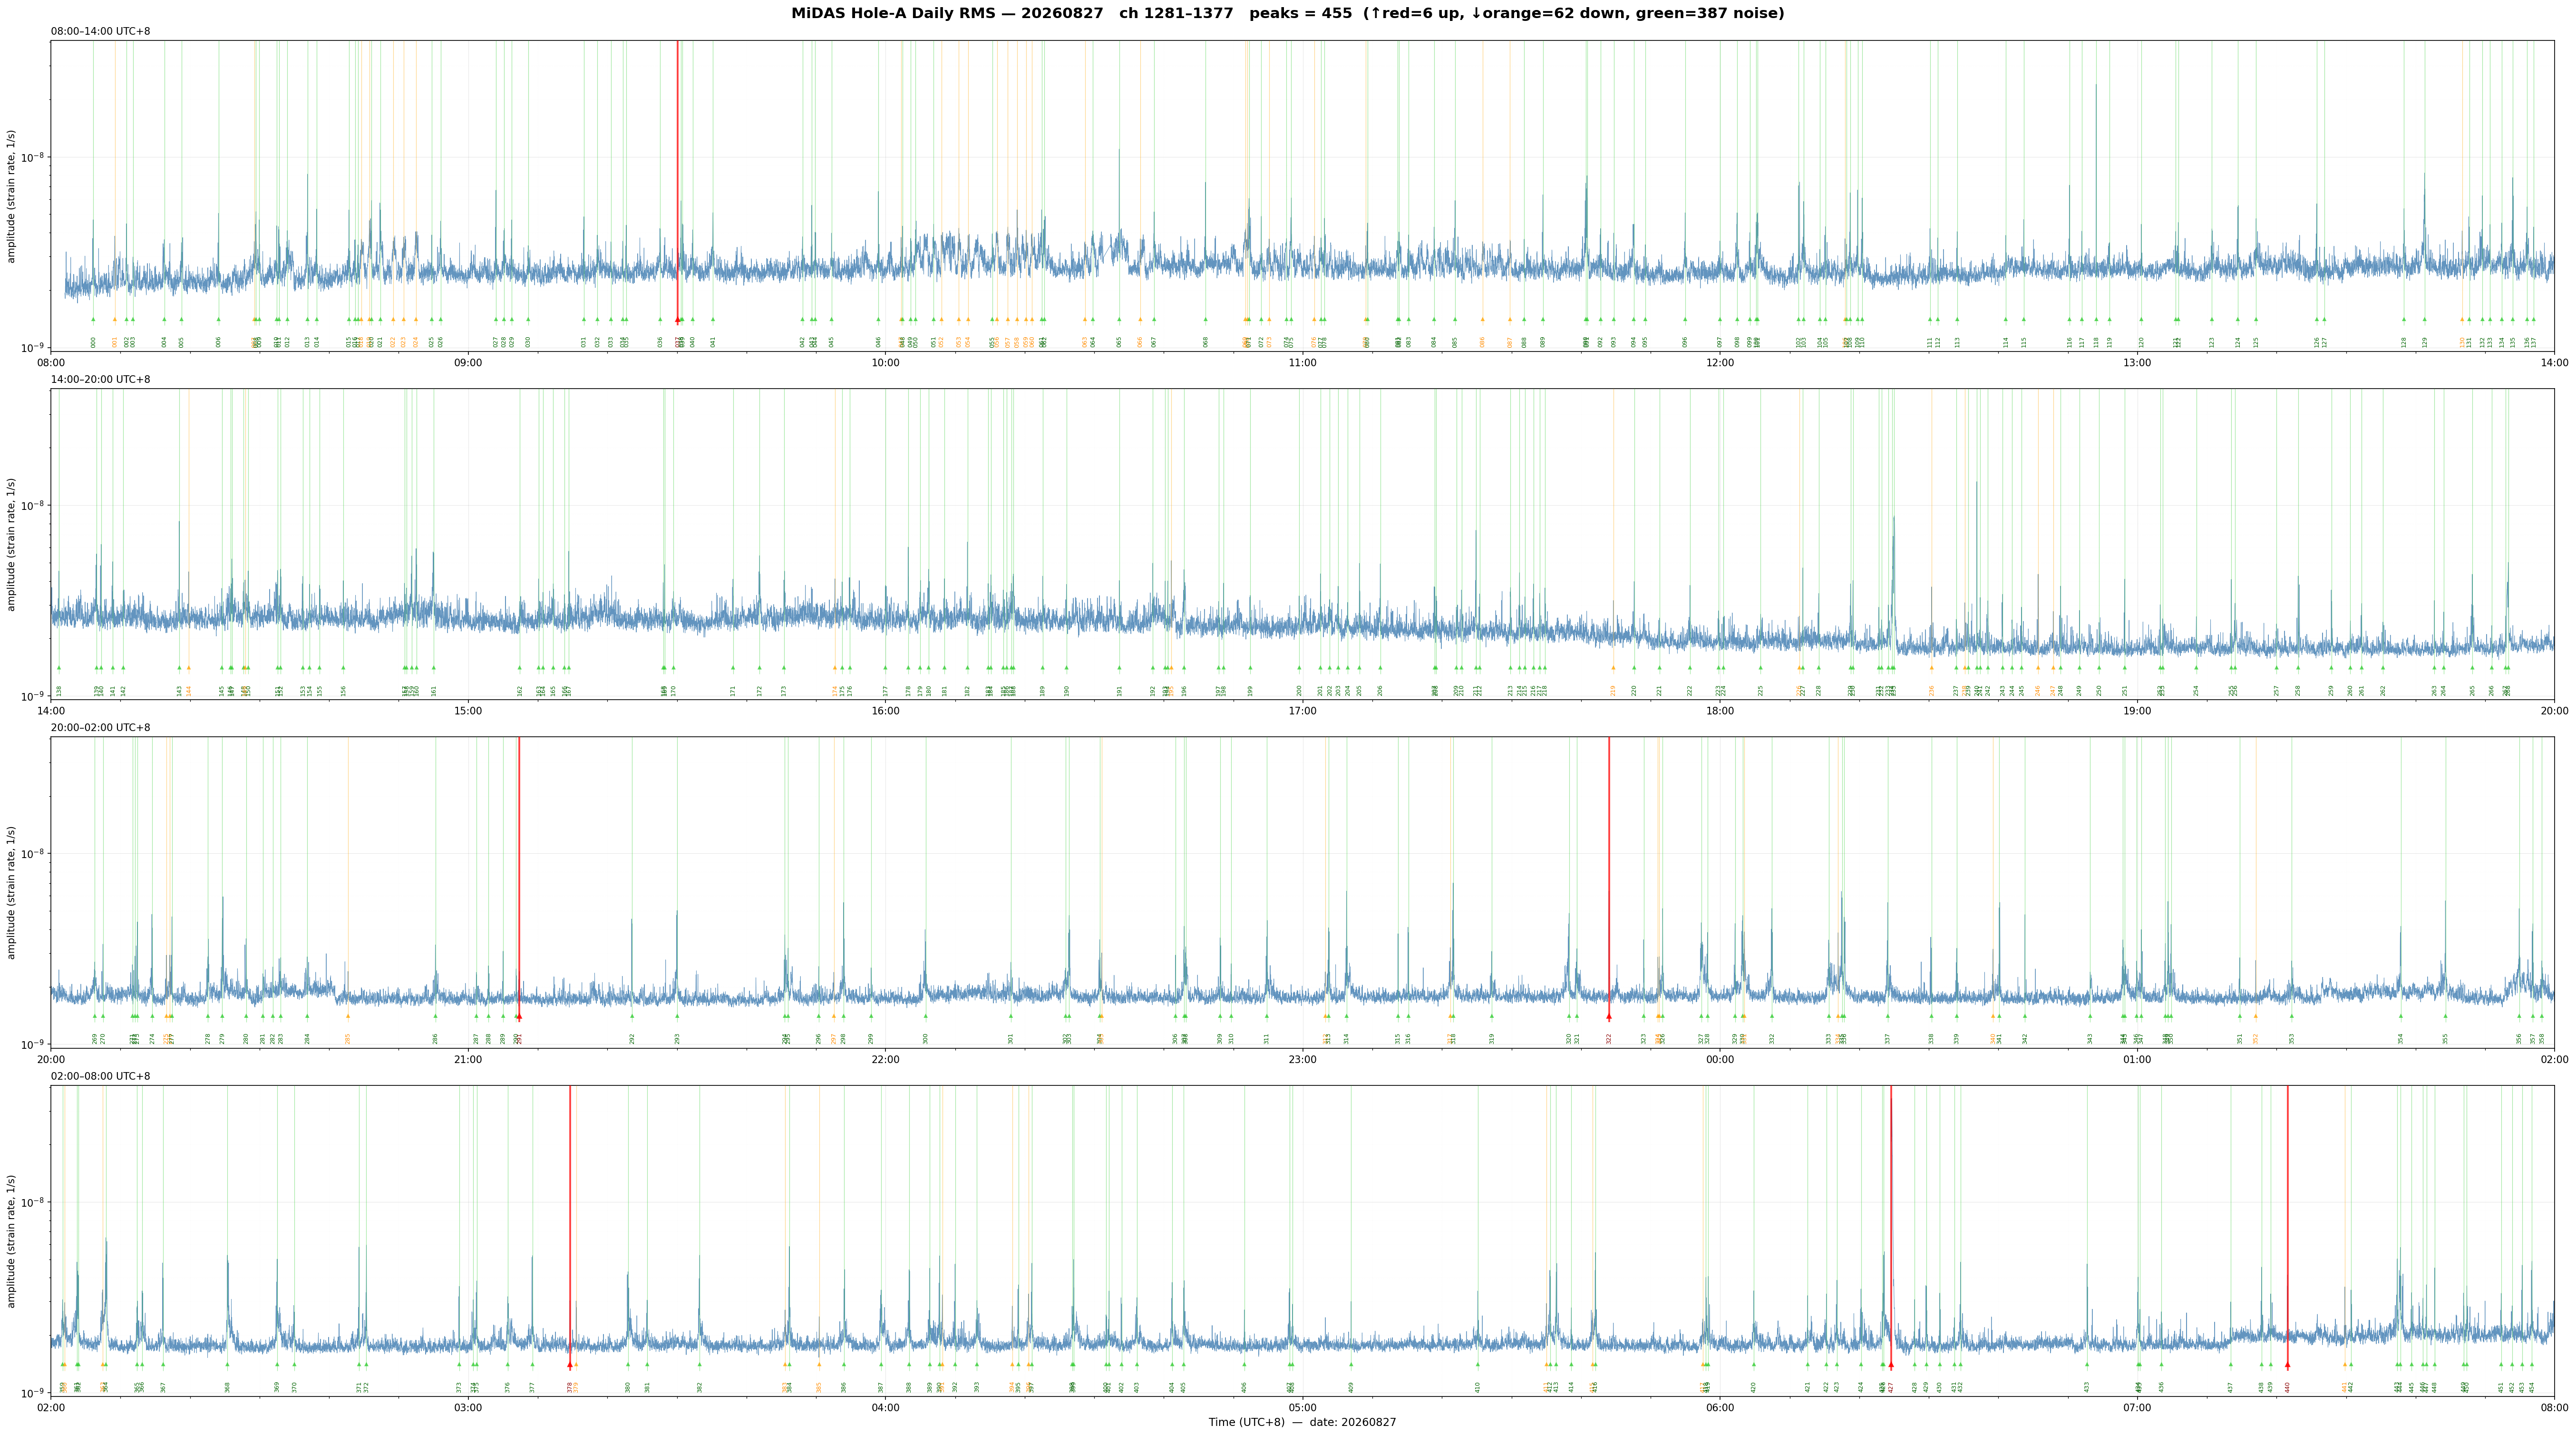This screenshot has width=2576, height=1435.
Task: Click the green peak label 355
Action: (x=2445, y=1039)
